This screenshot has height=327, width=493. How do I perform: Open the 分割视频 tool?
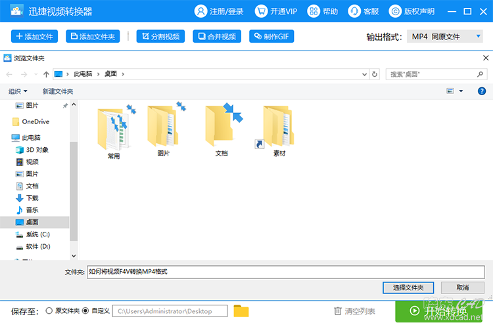[x=160, y=36]
